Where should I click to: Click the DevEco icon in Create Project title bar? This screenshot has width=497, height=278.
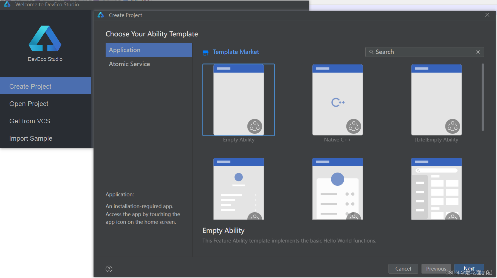pos(101,15)
